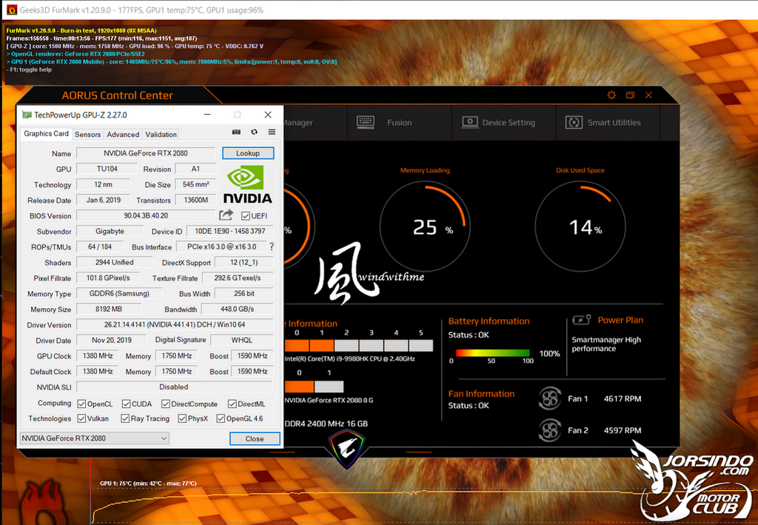Image resolution: width=758 pixels, height=525 pixels.
Task: Click the NVIDIA logo in GPU-Z
Action: click(247, 184)
